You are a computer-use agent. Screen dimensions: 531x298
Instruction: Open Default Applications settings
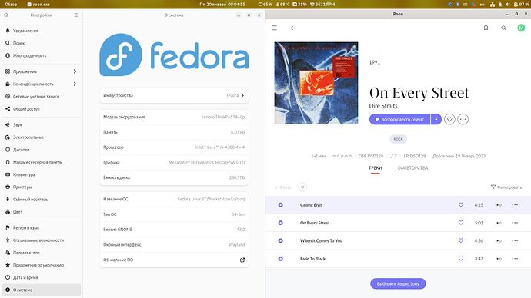42,265
